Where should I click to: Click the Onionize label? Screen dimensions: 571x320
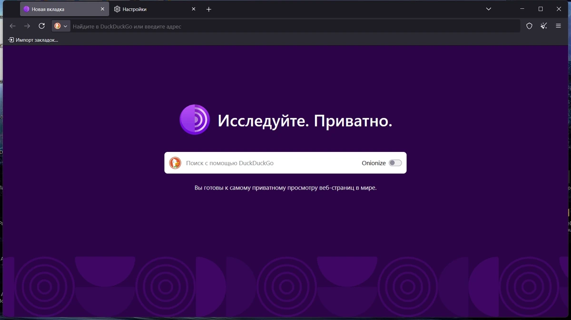click(x=374, y=163)
